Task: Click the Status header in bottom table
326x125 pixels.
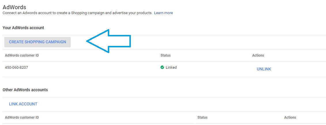Action: click(x=202, y=117)
